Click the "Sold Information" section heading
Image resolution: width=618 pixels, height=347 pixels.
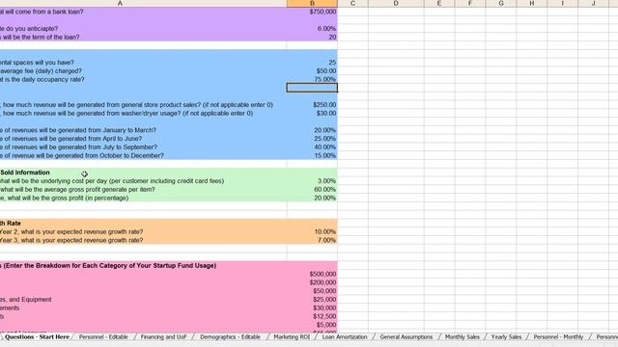coord(25,173)
